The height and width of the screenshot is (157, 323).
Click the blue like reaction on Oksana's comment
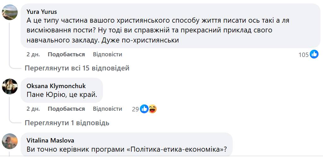point(144,109)
